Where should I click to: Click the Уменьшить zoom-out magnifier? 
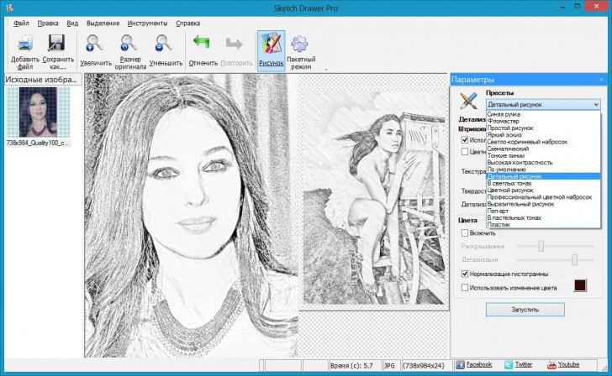pos(164,44)
